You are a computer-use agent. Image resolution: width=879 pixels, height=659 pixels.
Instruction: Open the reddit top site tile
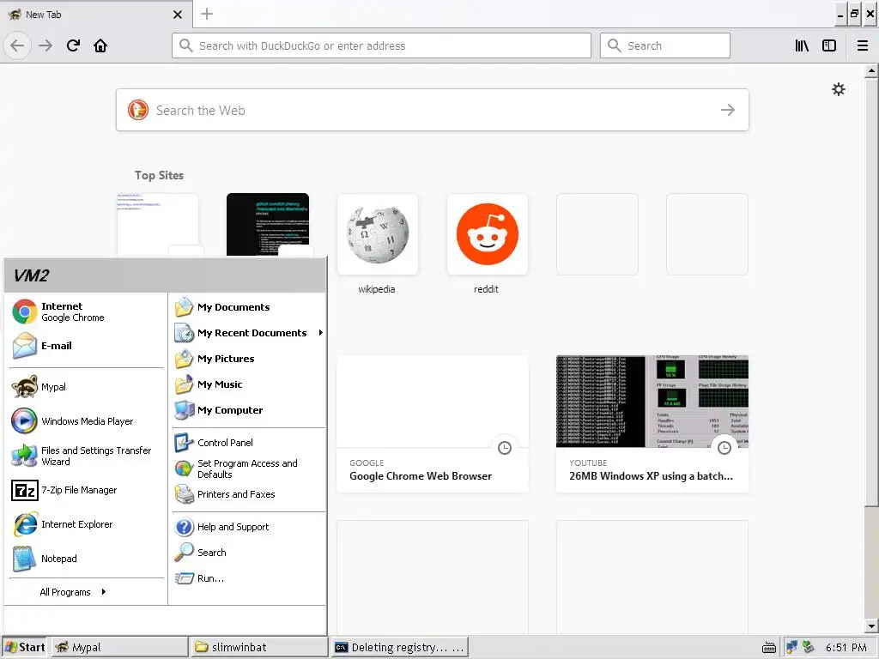pos(488,234)
